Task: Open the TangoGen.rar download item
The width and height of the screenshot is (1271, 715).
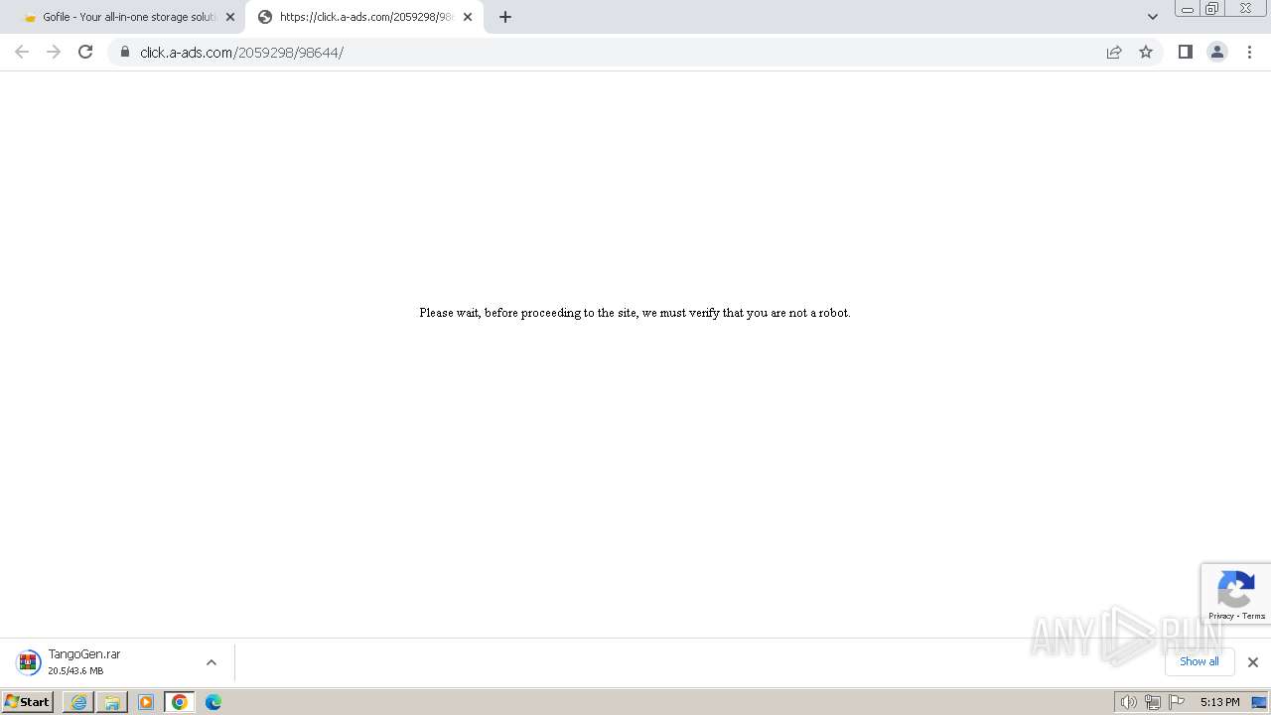Action: [117, 662]
